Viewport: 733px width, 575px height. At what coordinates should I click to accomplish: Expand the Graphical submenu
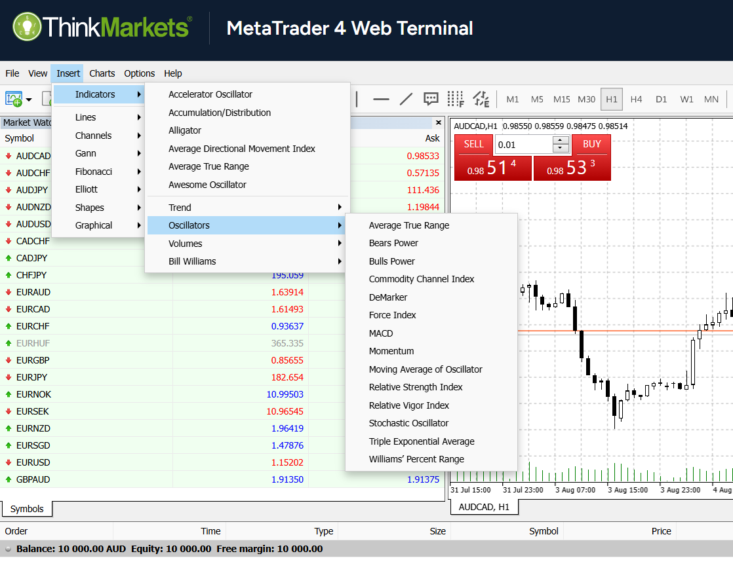(x=98, y=225)
